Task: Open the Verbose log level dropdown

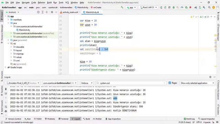Action: pyautogui.click(x=87, y=83)
